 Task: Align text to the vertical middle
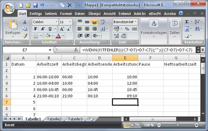tap(87, 22)
